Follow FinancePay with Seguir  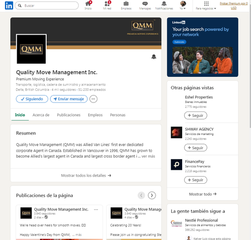[x=196, y=180]
